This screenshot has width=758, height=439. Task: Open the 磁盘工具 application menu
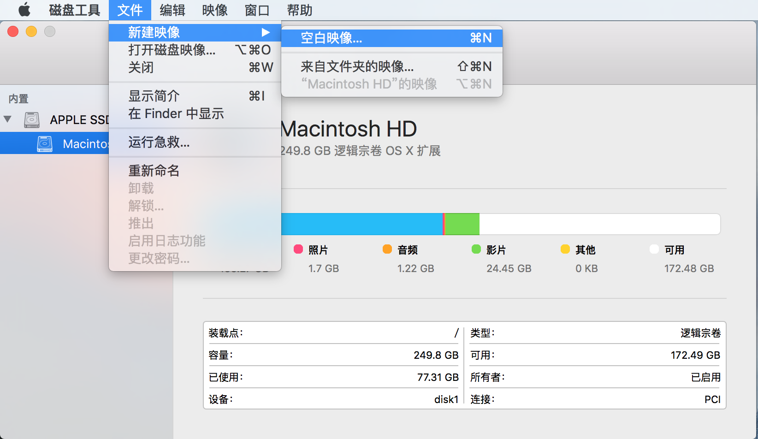pos(74,10)
